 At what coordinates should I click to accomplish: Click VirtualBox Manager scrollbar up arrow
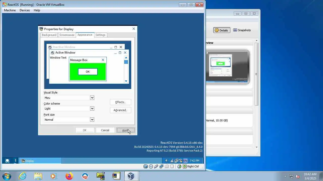256,40
